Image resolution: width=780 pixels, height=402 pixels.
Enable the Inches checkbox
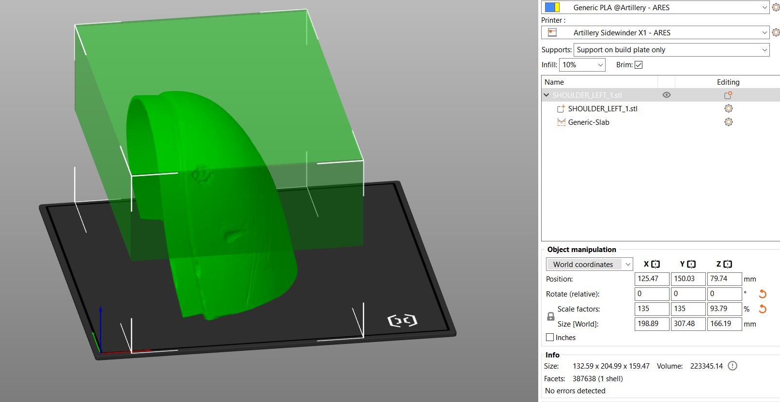[x=550, y=337]
